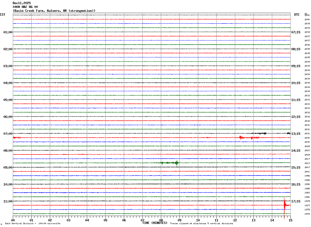This screenshot has width=311, height=227.
Task: Click the 12:15 UTC time label
Action: click(296, 117)
